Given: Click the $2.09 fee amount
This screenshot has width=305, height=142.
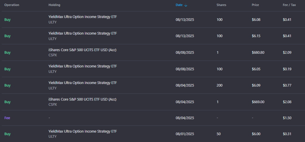Looking at the screenshot, I should tap(287, 53).
